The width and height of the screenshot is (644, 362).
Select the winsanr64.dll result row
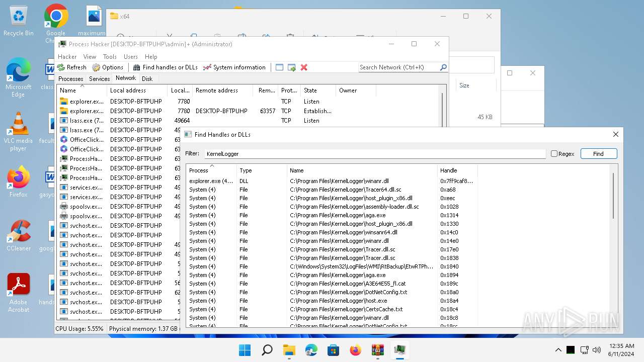332,232
